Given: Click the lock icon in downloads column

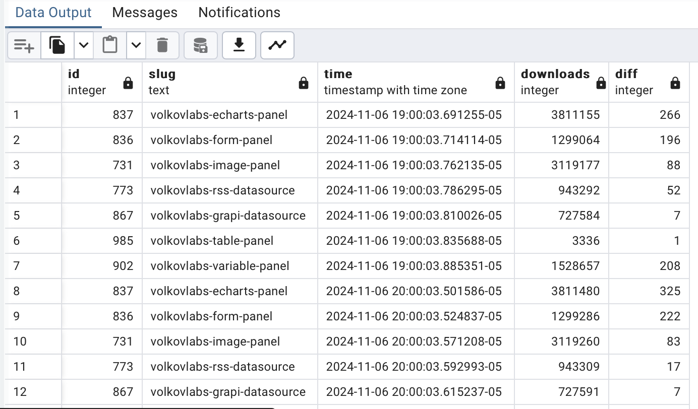Looking at the screenshot, I should click(x=601, y=83).
